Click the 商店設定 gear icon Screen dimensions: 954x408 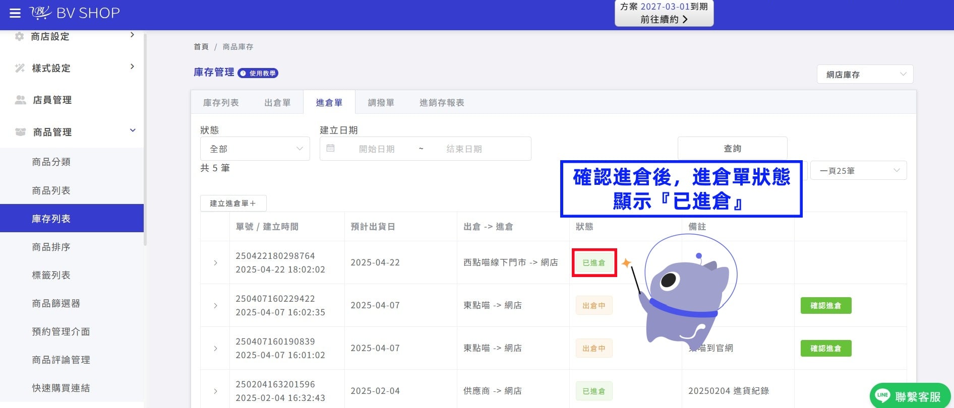20,36
